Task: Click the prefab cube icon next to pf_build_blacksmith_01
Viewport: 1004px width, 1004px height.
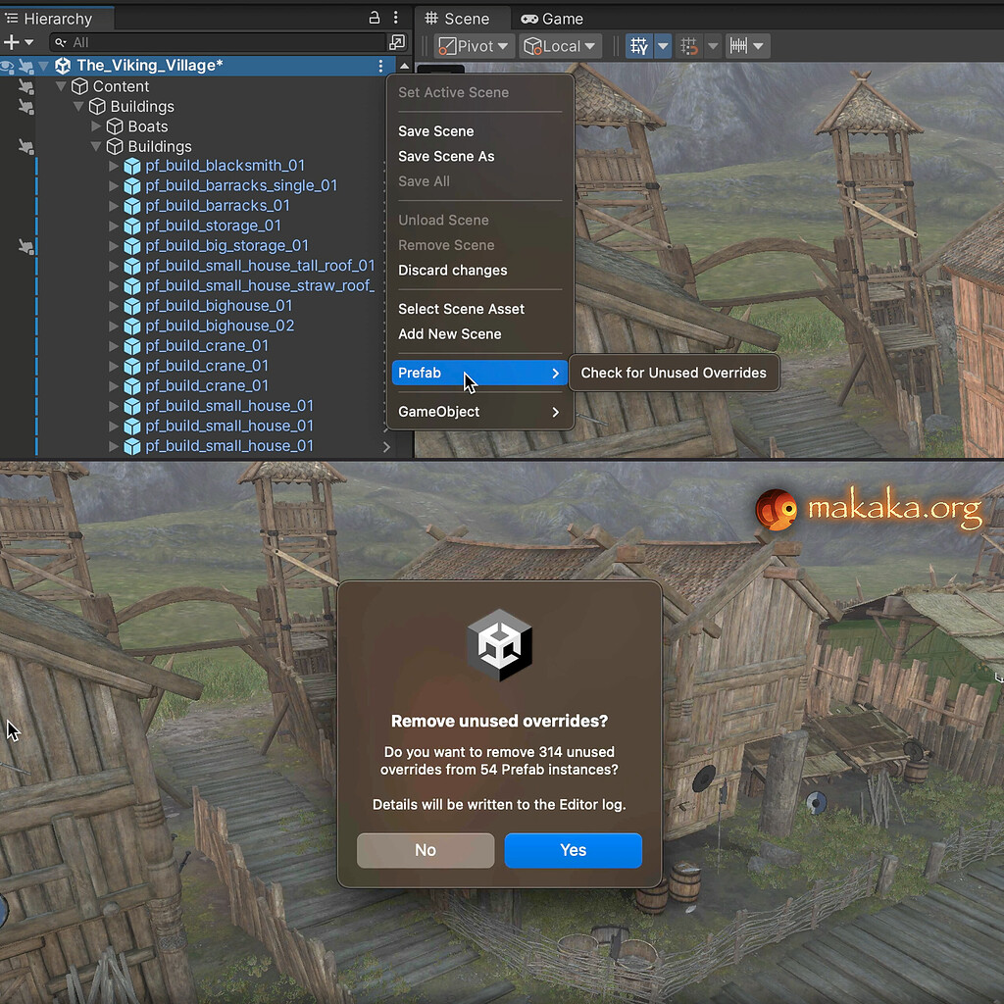Action: [x=132, y=167]
